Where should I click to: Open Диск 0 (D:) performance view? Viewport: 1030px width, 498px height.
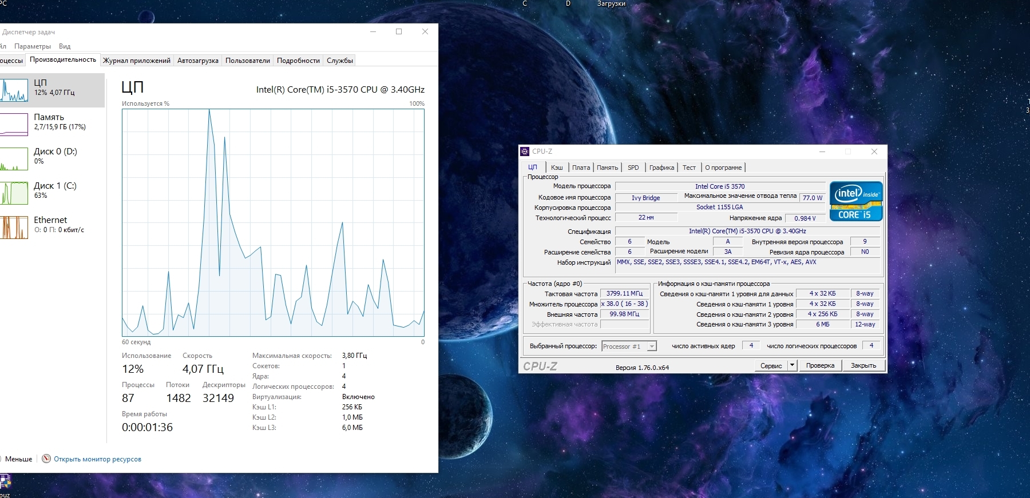[52, 158]
